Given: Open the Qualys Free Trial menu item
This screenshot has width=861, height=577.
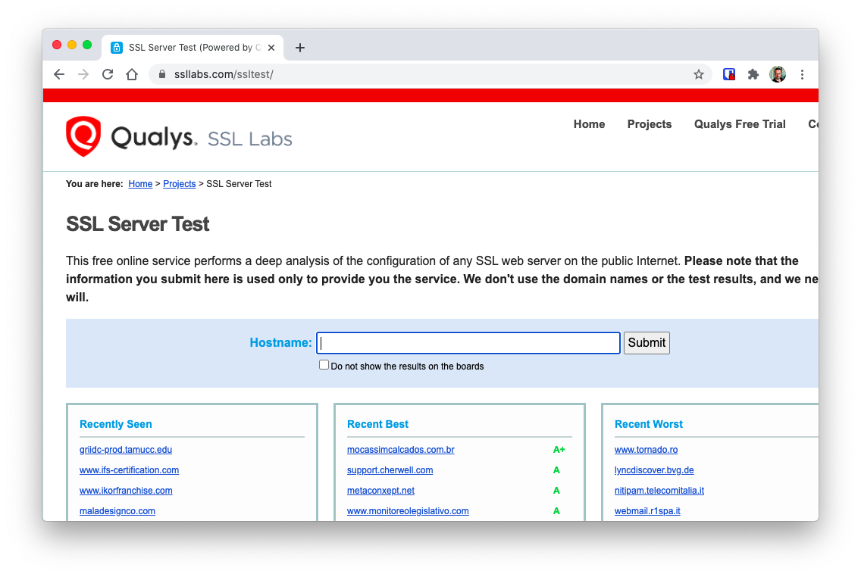Looking at the screenshot, I should coord(740,124).
